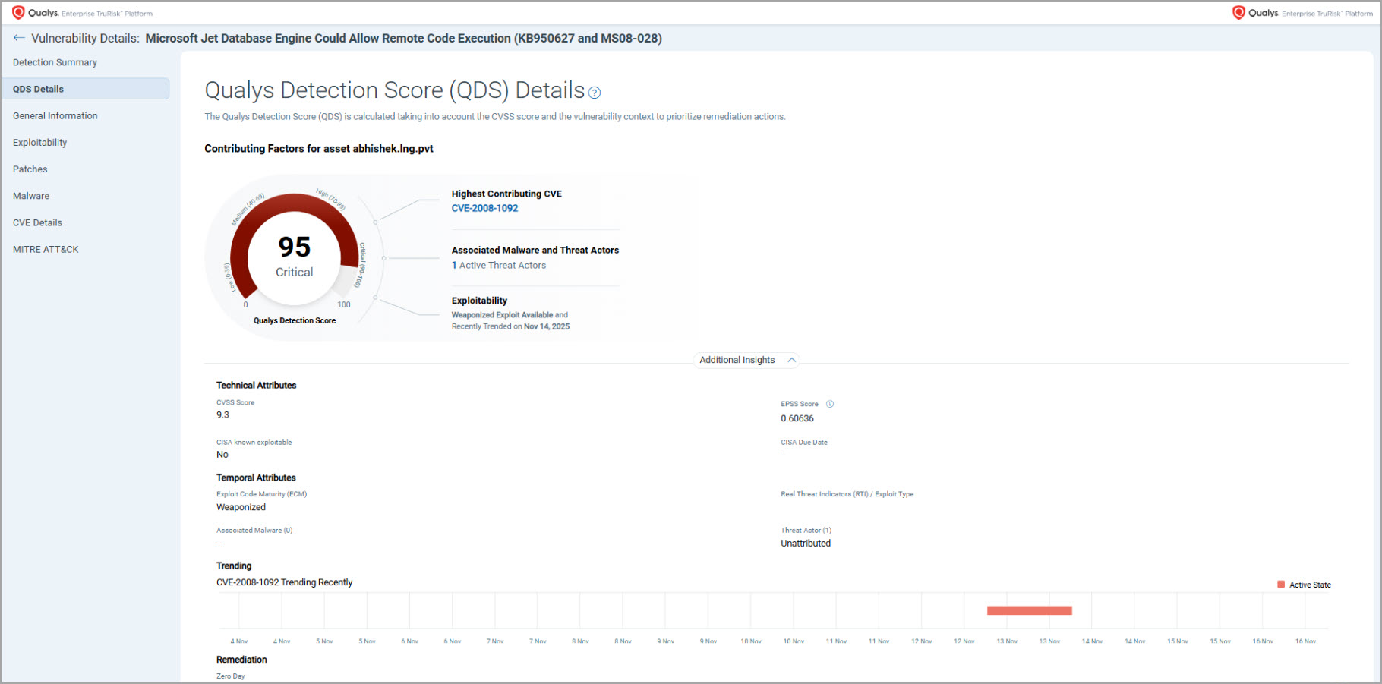
Task: Open the Detection Summary section
Action: click(x=55, y=62)
